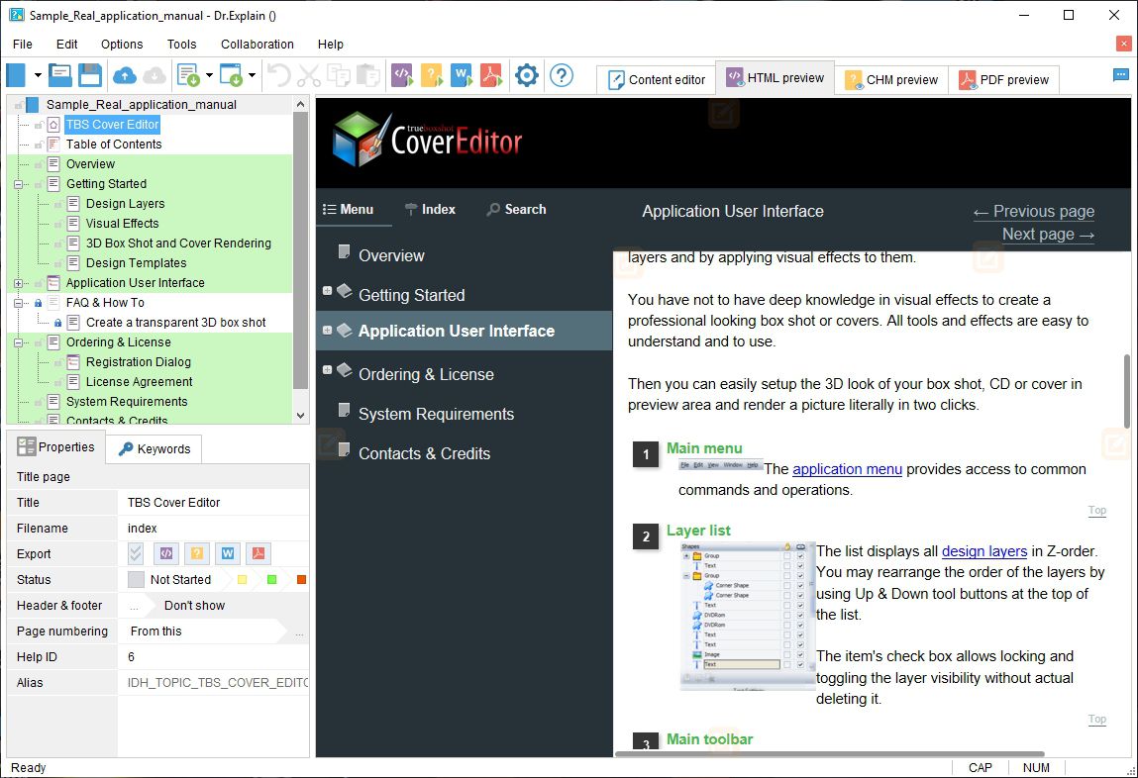Set status to the orange swatch

[x=301, y=579]
